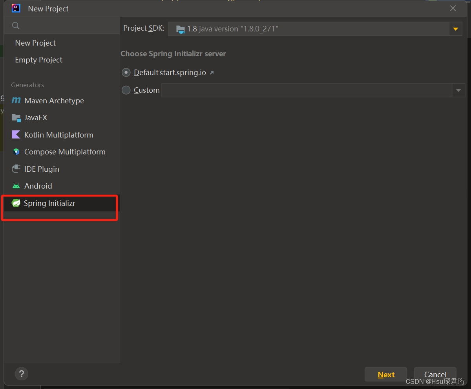
Task: Select the Maven Archetype entry
Action: 62,101
